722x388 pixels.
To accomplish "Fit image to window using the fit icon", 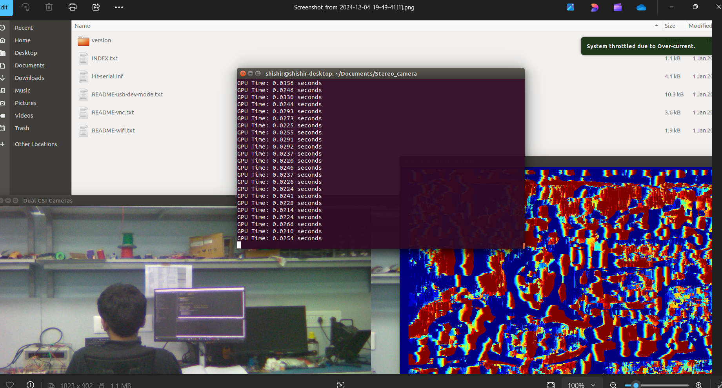I will pos(551,385).
